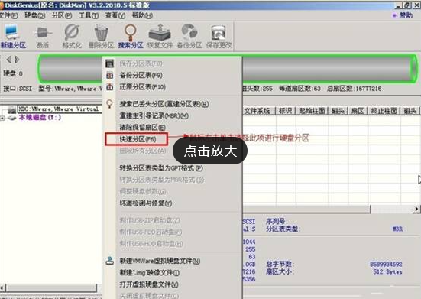The width and height of the screenshot is (421, 299).
Task: Click the 删除分区 trash icon
Action: click(101, 36)
